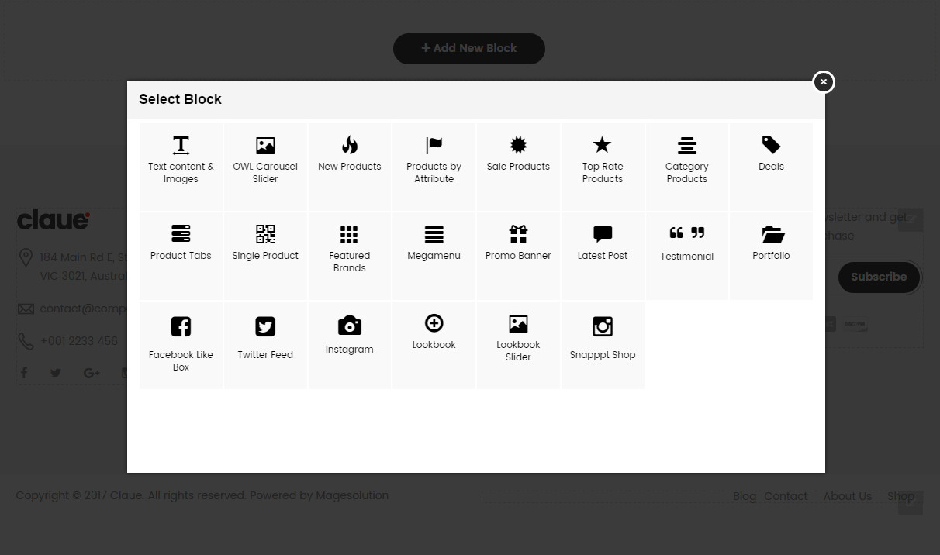The height and width of the screenshot is (555, 940).
Task: Open the Google Plus social icon in footer
Action: 92,374
